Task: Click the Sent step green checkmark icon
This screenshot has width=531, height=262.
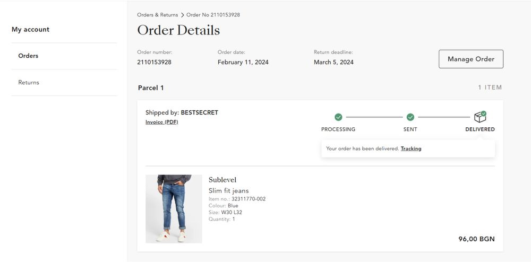Action: [410, 117]
